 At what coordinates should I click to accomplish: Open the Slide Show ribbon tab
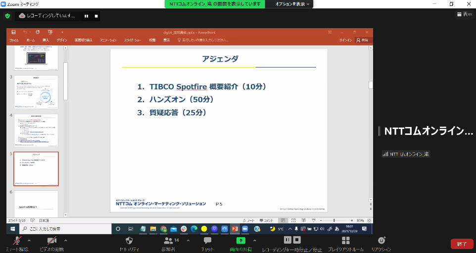(x=132, y=41)
